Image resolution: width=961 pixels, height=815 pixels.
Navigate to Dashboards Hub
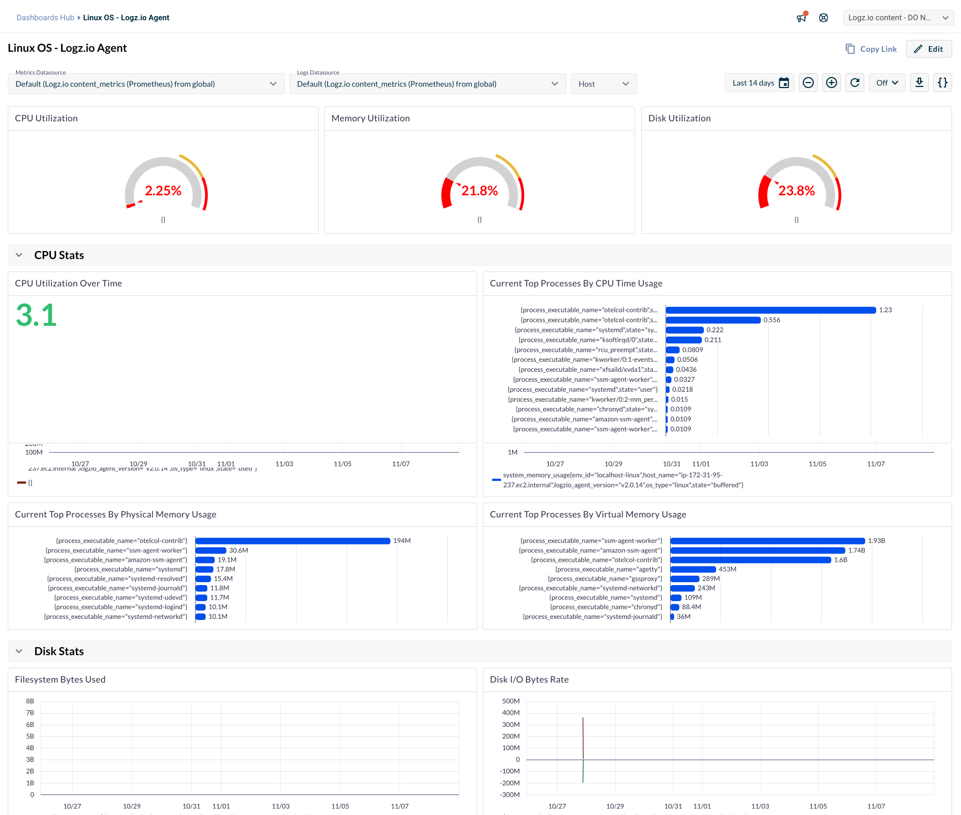tap(45, 17)
